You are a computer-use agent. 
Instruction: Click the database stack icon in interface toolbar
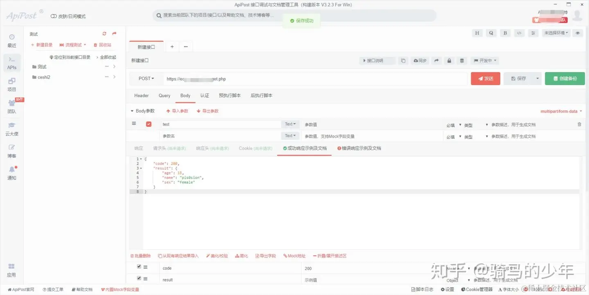(x=462, y=61)
